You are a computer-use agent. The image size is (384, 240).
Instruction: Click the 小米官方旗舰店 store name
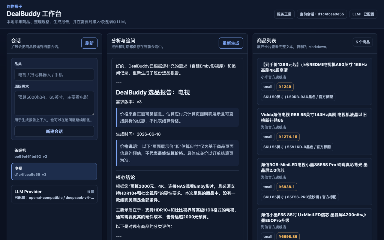(274, 77)
